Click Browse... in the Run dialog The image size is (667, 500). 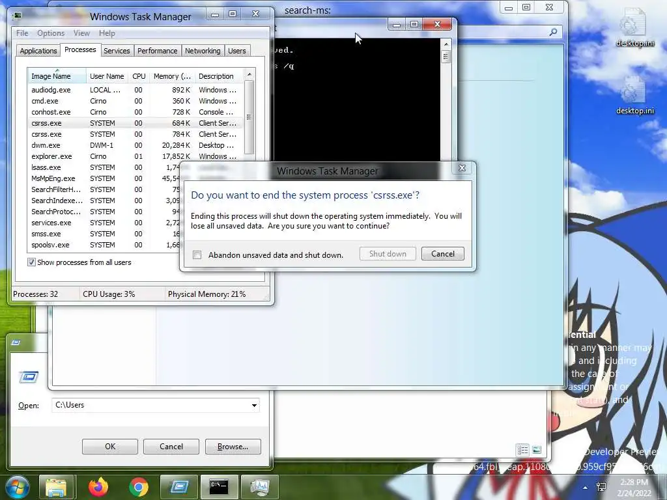tap(233, 447)
